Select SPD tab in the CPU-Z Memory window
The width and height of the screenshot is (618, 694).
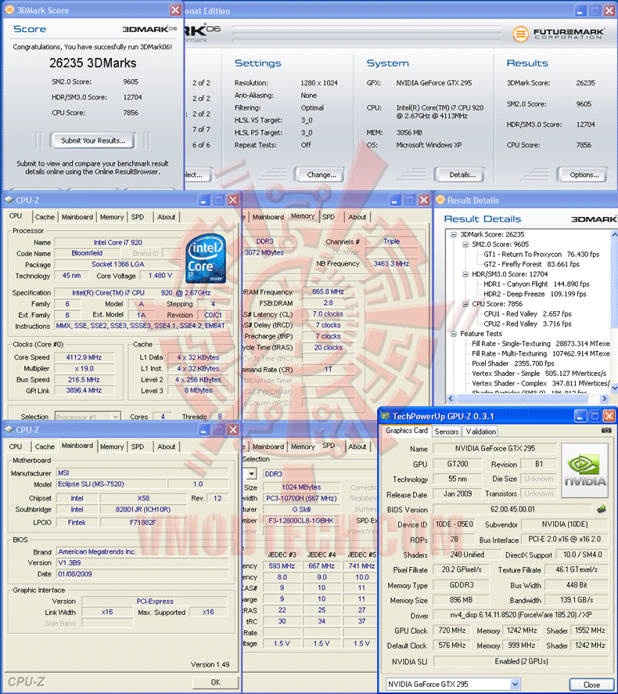(x=329, y=217)
